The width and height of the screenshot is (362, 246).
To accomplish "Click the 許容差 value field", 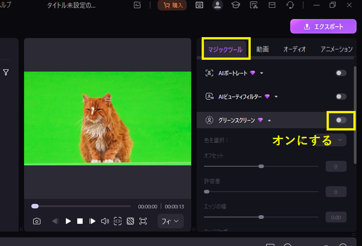I will (336, 192).
